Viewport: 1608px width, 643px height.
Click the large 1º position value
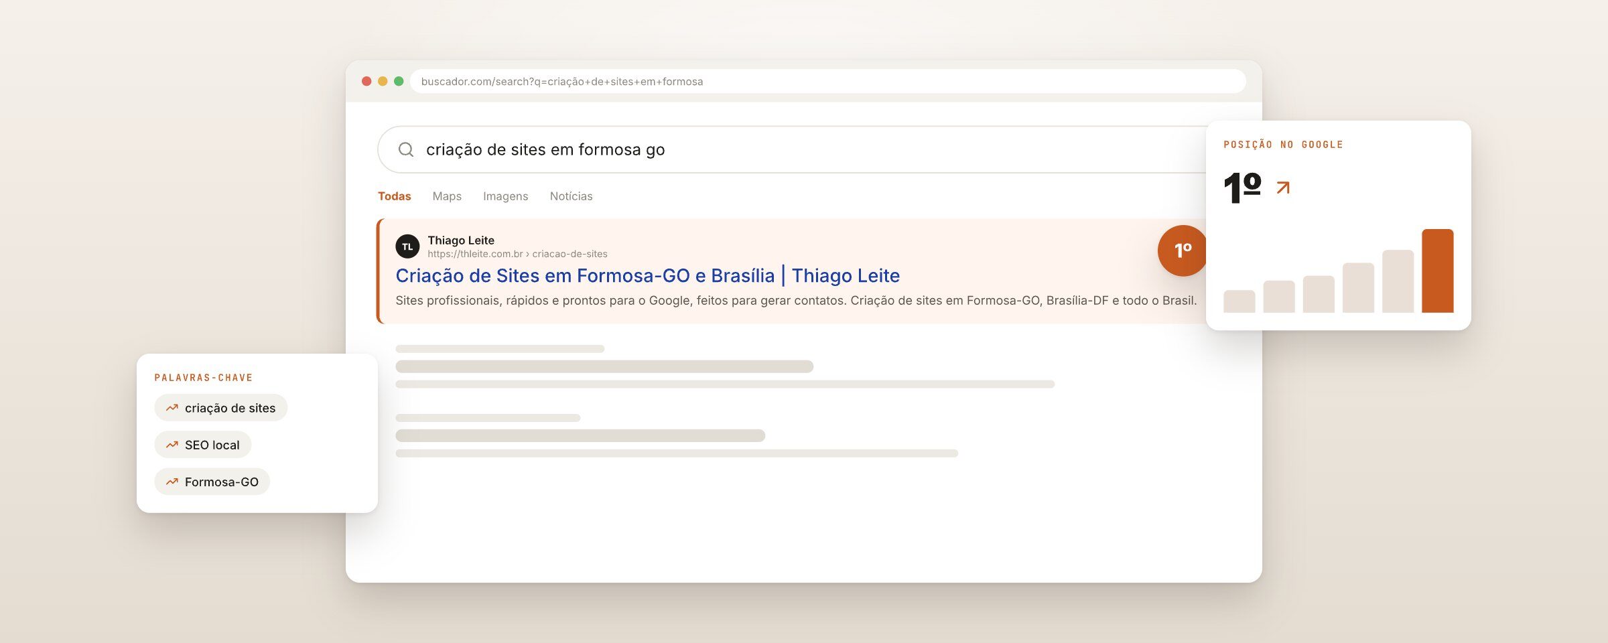pyautogui.click(x=1242, y=188)
